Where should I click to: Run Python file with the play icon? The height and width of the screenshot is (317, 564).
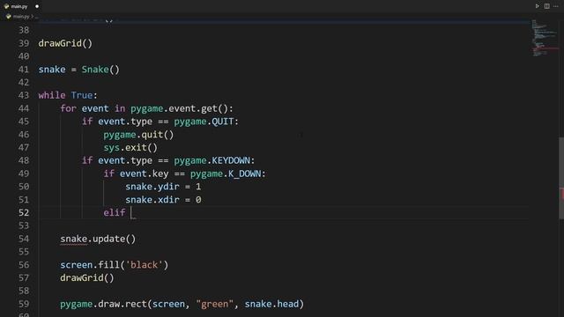[538, 6]
